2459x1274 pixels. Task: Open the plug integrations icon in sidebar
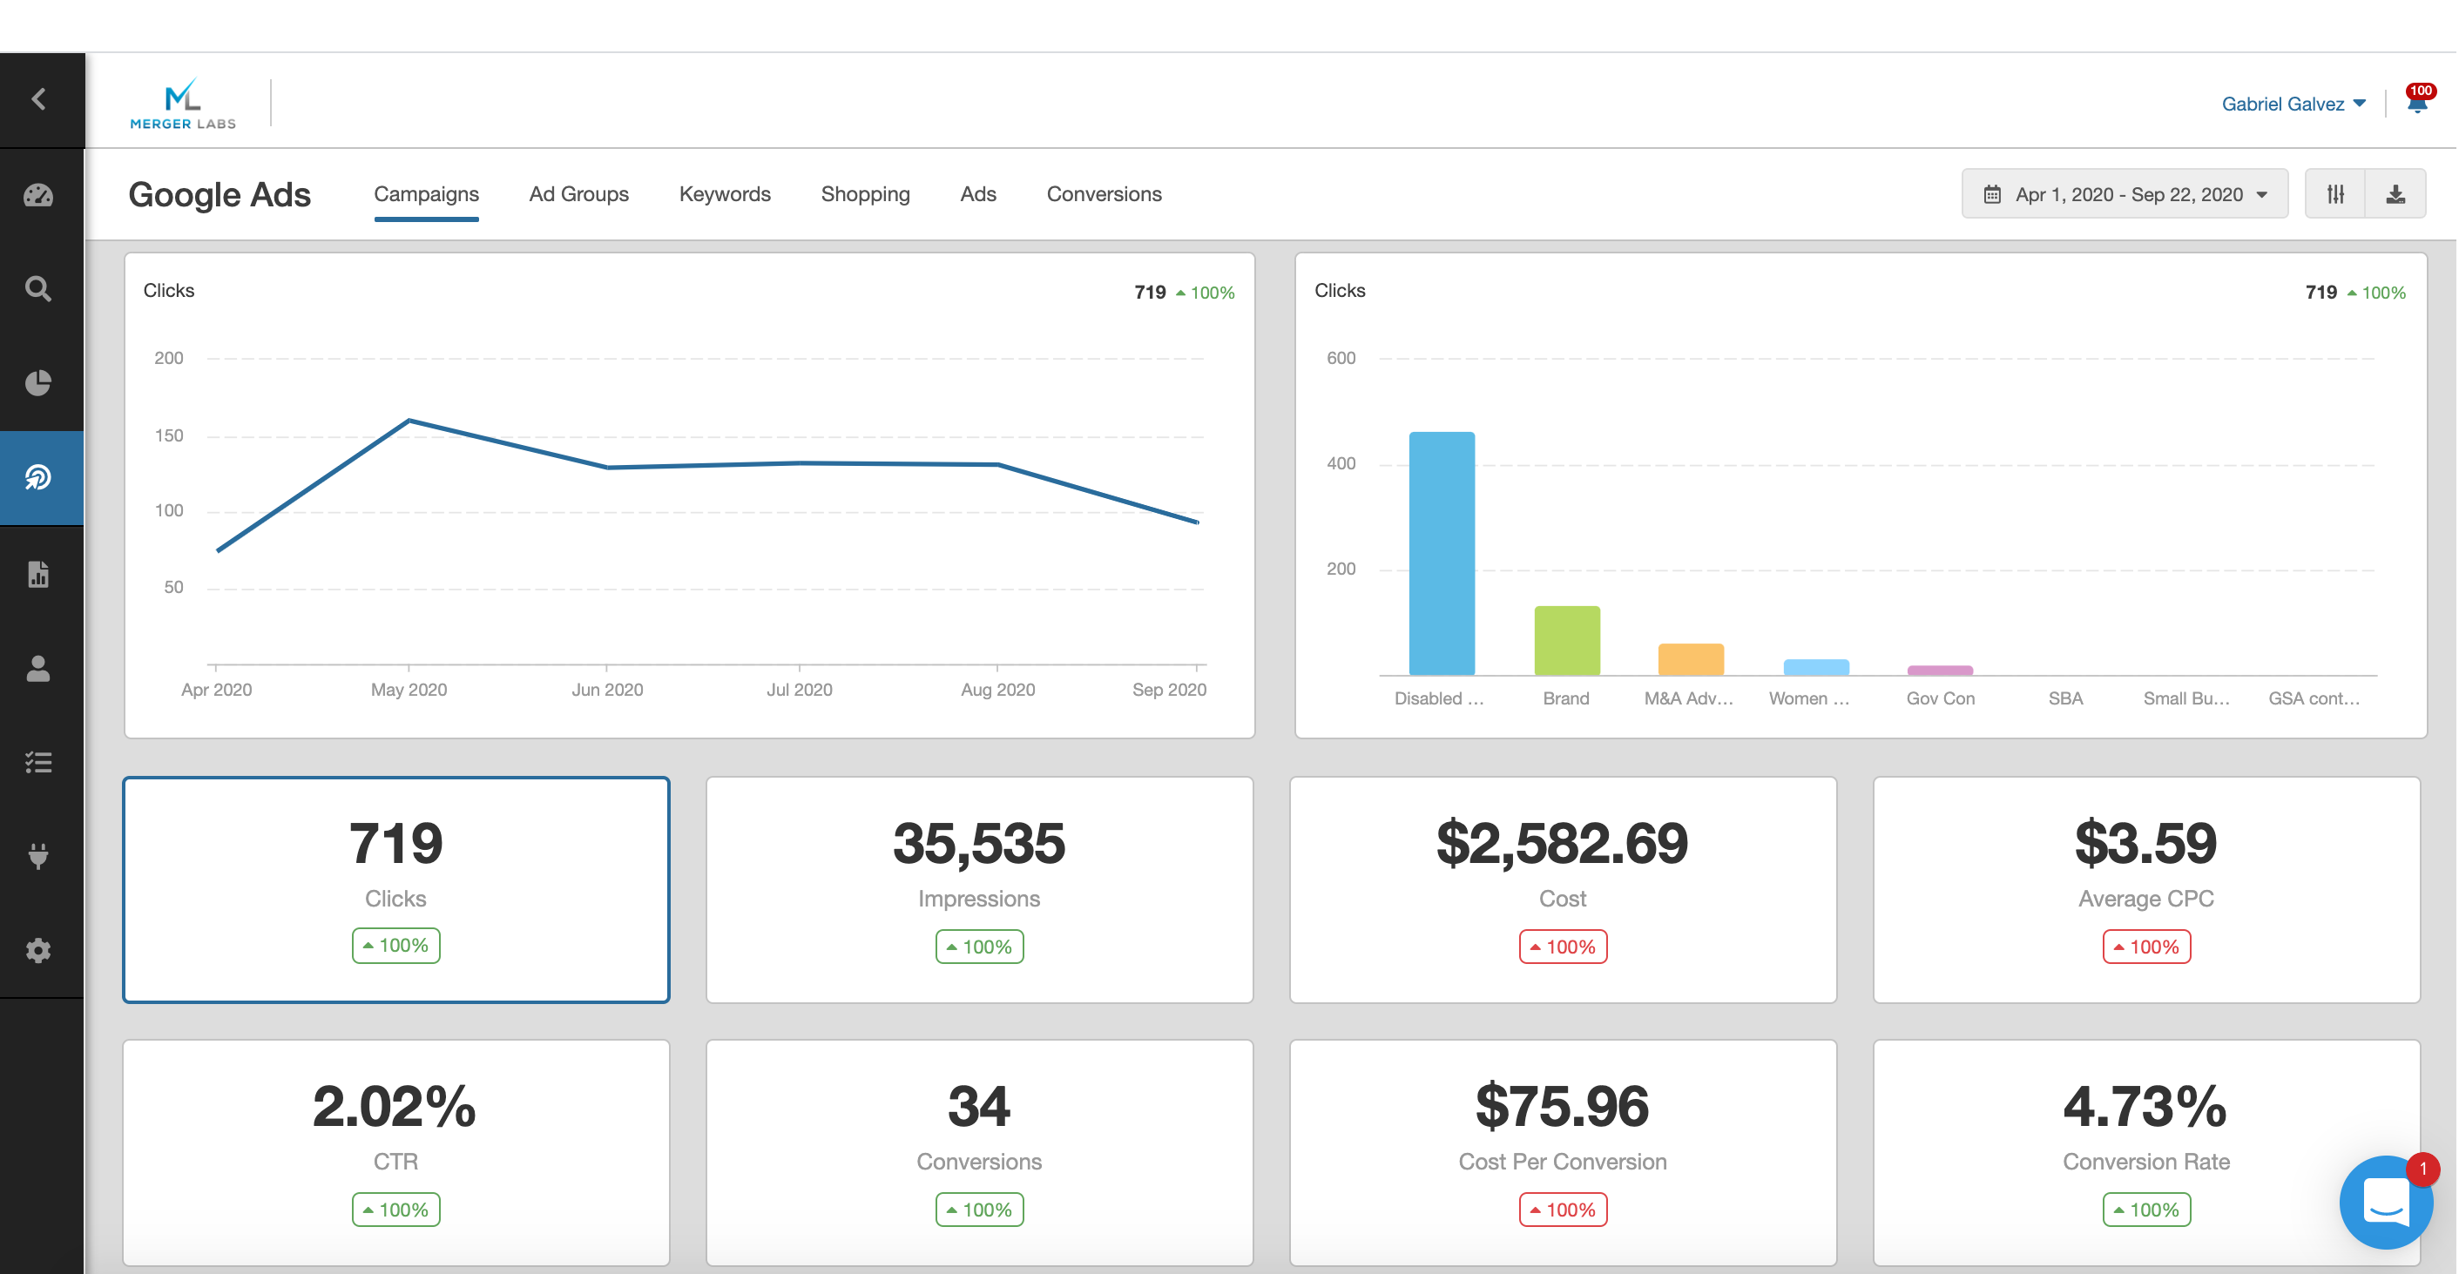39,856
